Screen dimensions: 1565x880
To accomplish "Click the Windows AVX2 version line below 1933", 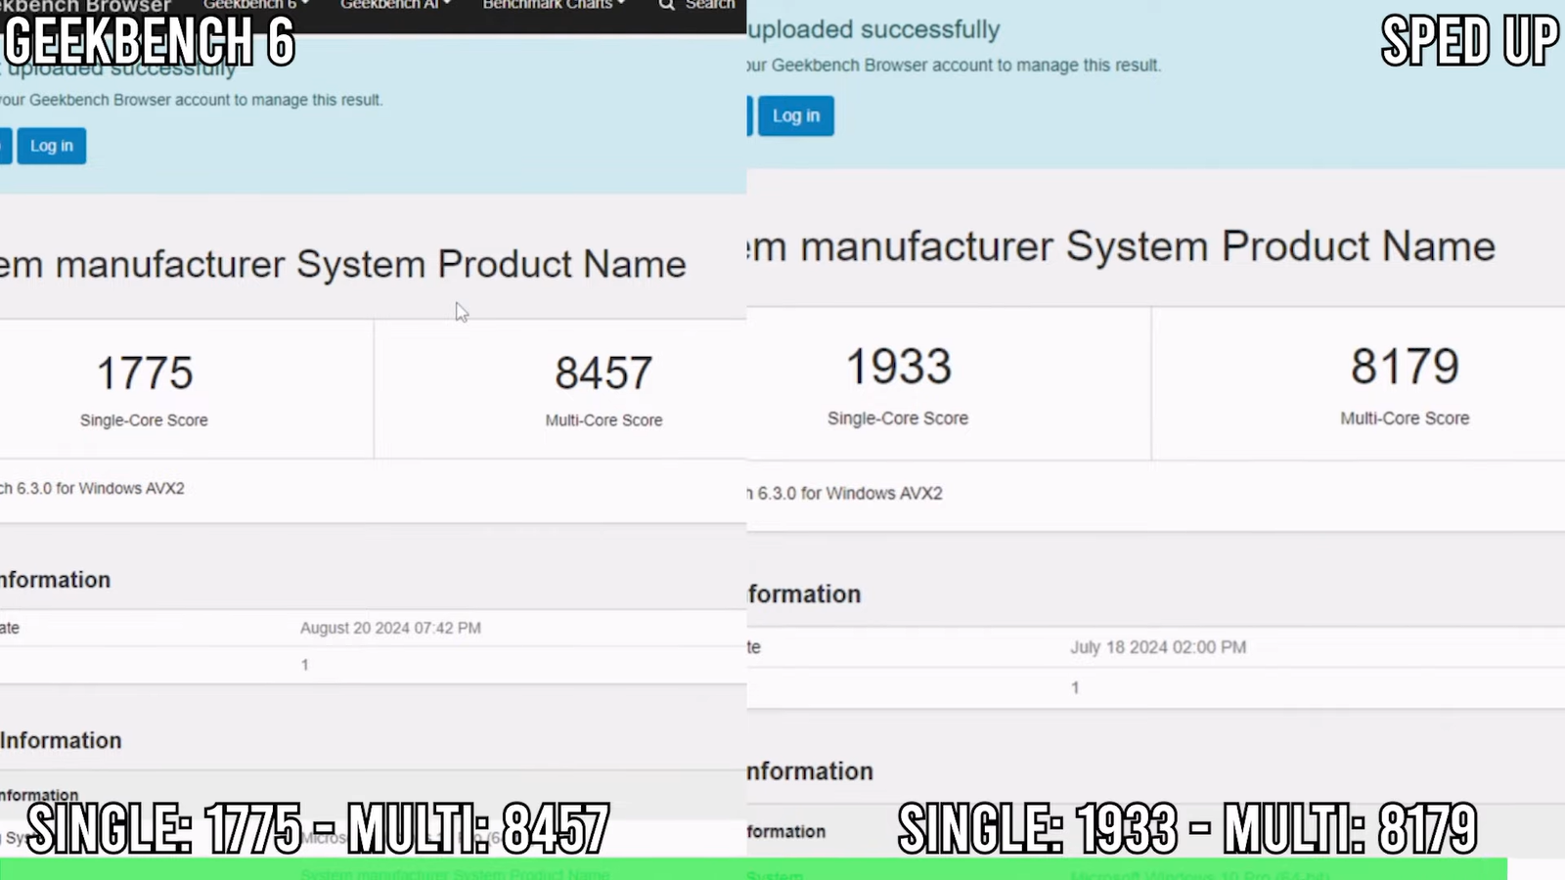I will click(845, 494).
